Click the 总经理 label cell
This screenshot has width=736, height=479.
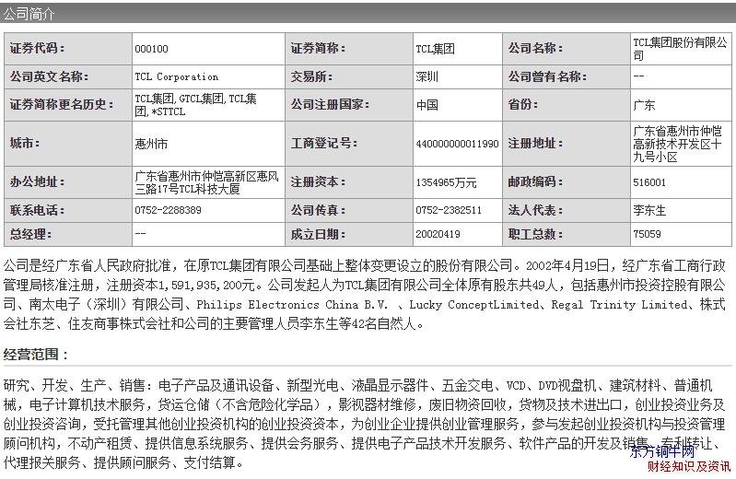click(x=68, y=234)
